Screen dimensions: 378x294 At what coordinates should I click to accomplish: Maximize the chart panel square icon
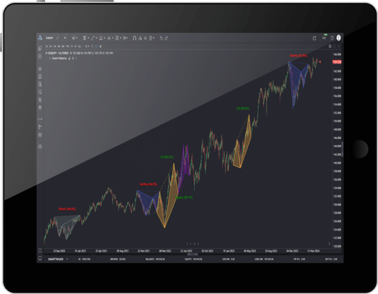(334, 46)
